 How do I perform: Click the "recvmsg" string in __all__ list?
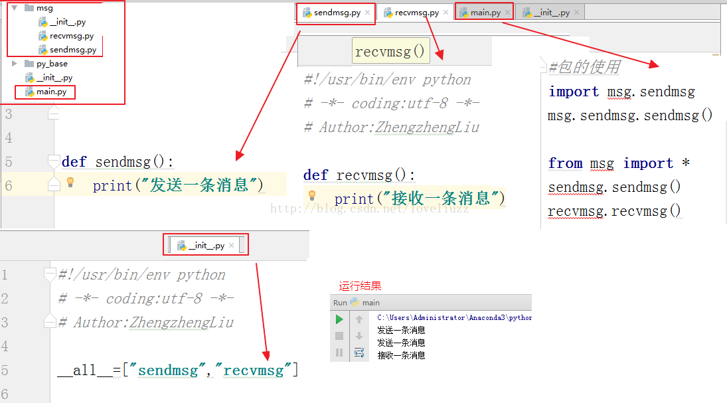[253, 370]
